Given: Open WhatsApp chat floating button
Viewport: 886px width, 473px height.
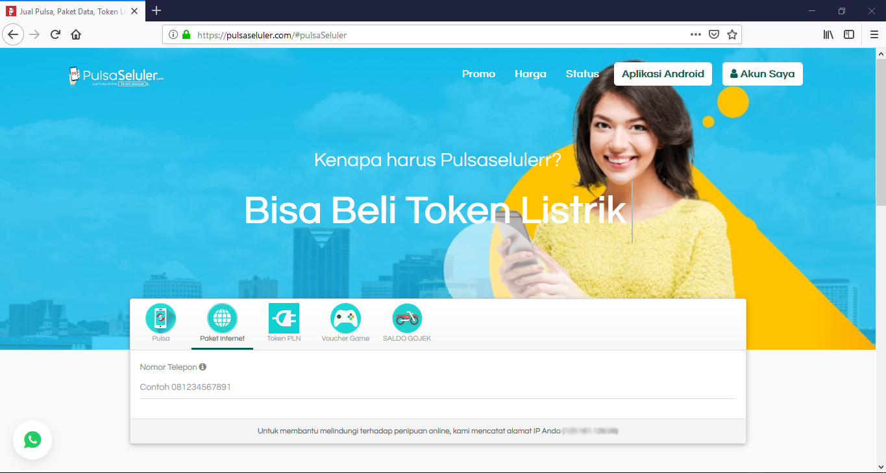Looking at the screenshot, I should (32, 440).
